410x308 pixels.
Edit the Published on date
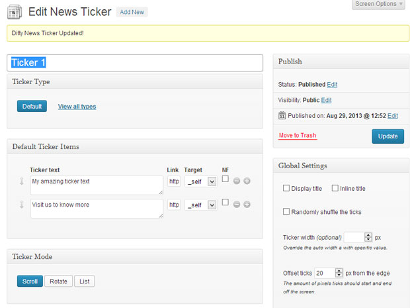(393, 116)
